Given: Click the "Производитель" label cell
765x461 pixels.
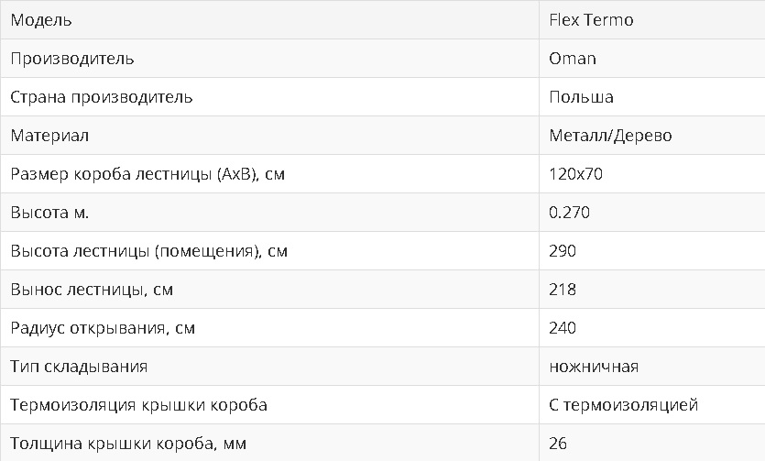Looking at the screenshot, I should [x=72, y=59].
